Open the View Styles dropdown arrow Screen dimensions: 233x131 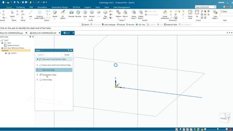pyautogui.click(x=217, y=18)
